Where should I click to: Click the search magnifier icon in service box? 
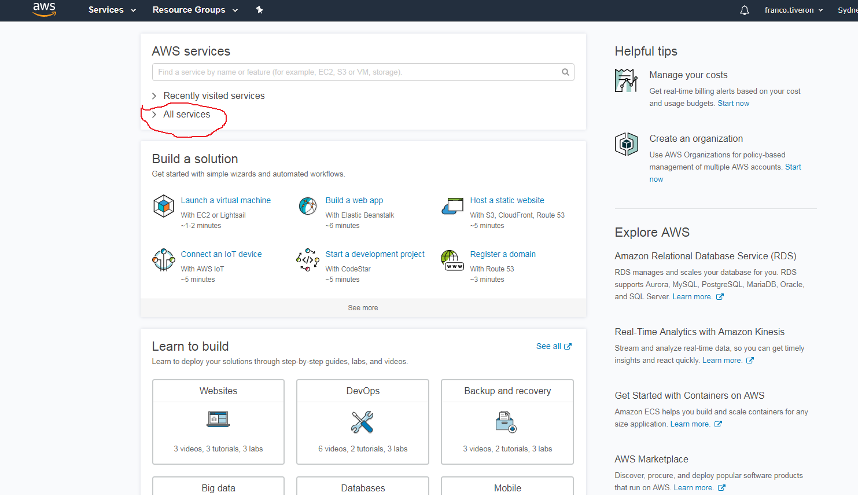click(565, 72)
